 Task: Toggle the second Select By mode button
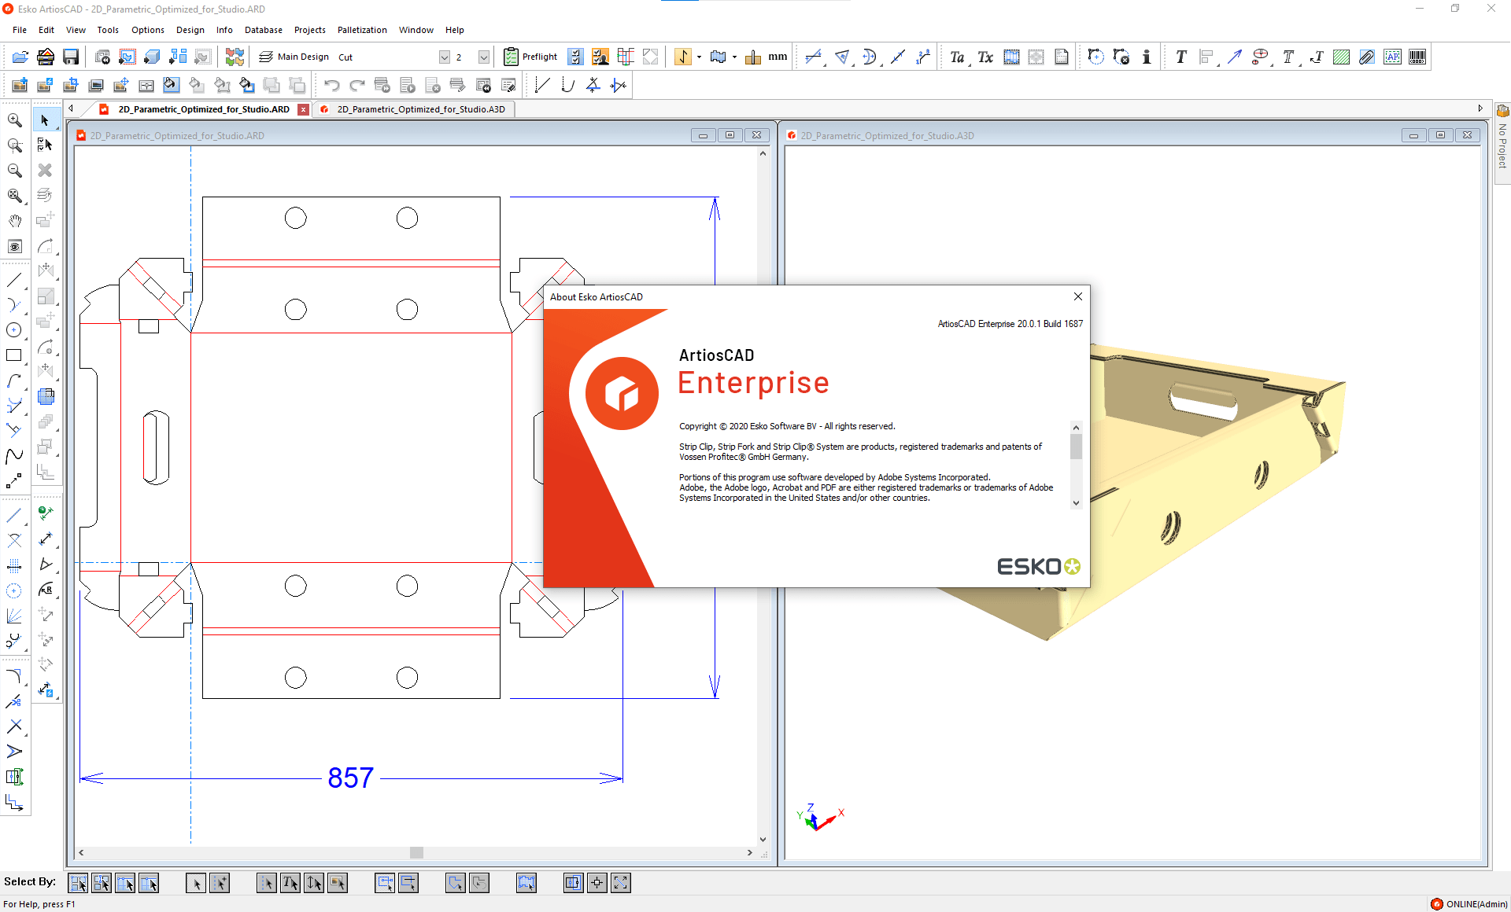coord(102,883)
